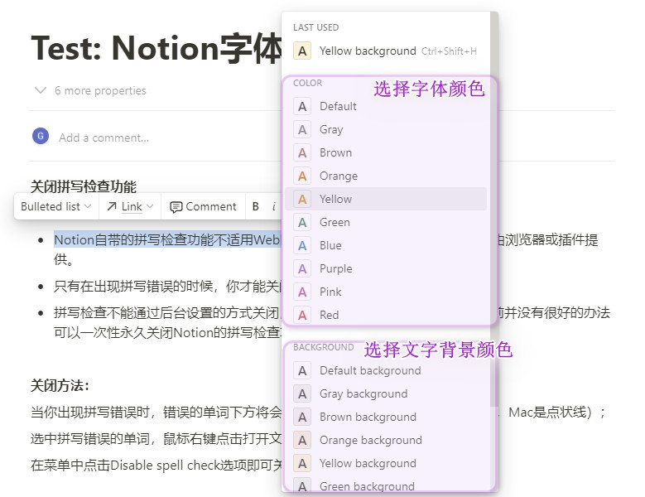Image resolution: width=645 pixels, height=497 pixels.
Task: Click the line starting 选中拼写错误的单词
Action: click(x=156, y=439)
